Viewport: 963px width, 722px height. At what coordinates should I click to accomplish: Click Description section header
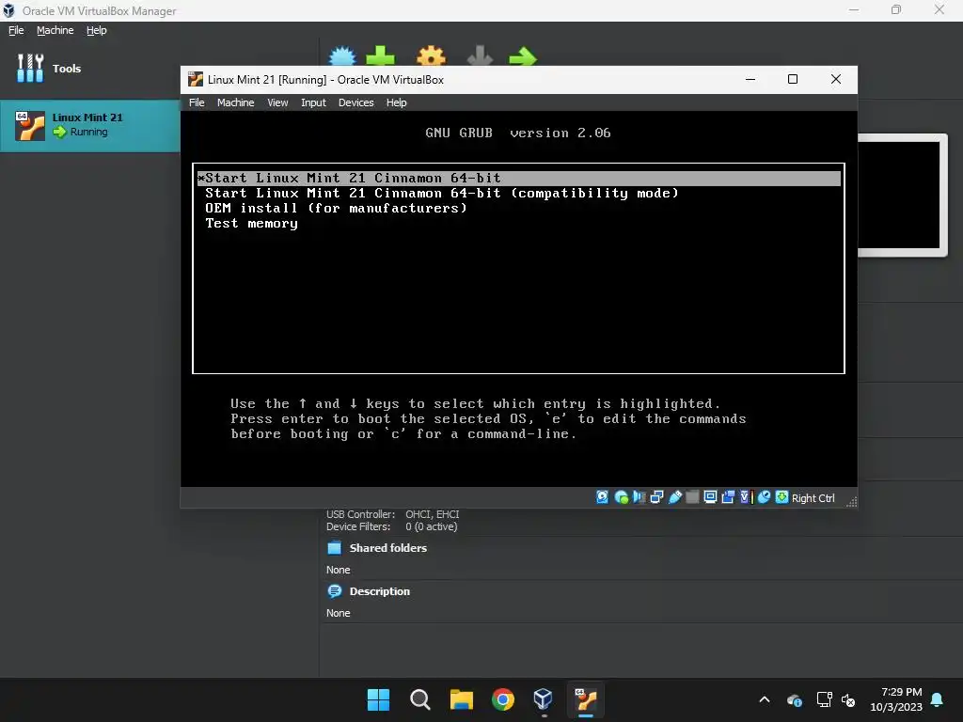[380, 591]
